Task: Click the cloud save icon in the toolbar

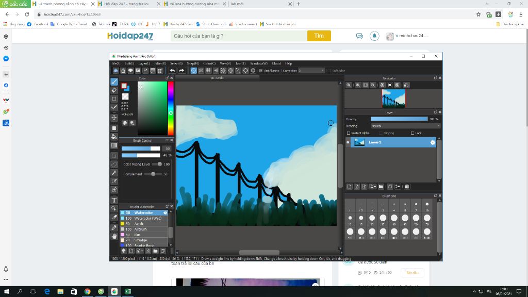Action: (x=115, y=71)
